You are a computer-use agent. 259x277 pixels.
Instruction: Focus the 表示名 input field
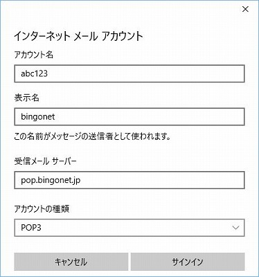(x=129, y=117)
